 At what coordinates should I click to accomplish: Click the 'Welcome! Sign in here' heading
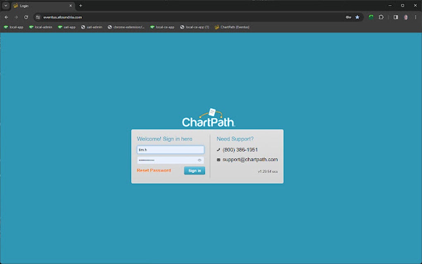pyautogui.click(x=164, y=139)
